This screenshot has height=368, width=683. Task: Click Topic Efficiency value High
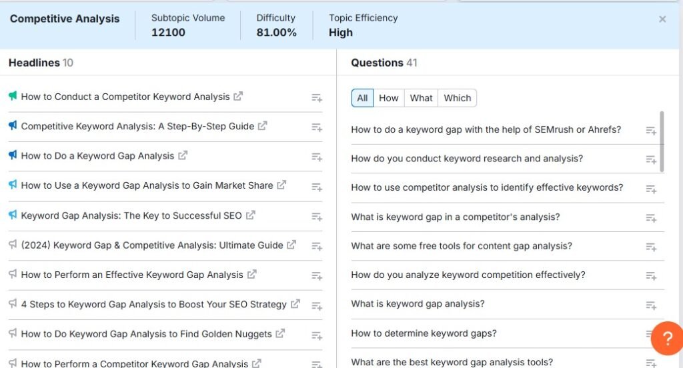click(341, 33)
